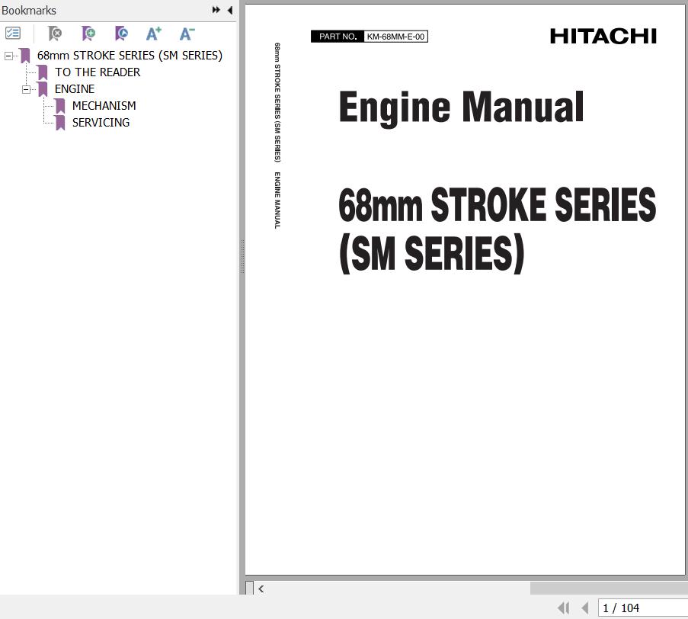The image size is (688, 619).
Task: Collapse the 68mm STROKE SERIES bookmark tree
Action: [8, 56]
